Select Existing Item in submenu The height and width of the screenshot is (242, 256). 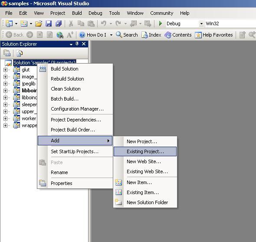click(145, 192)
